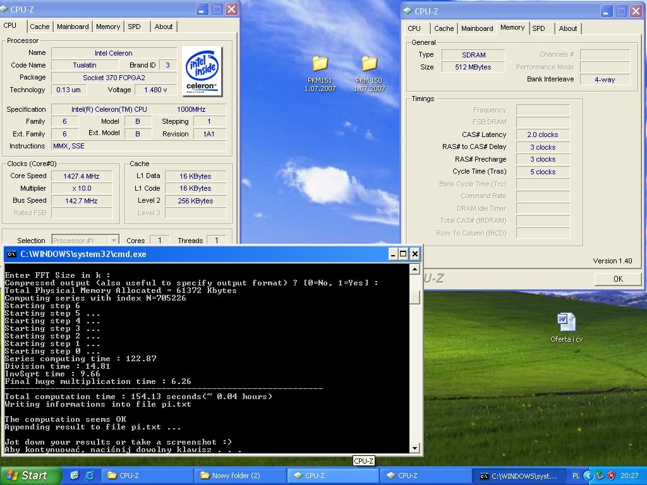Switch to Mainboard tab in right CPU-Z
The width and height of the screenshot is (647, 485).
point(477,28)
